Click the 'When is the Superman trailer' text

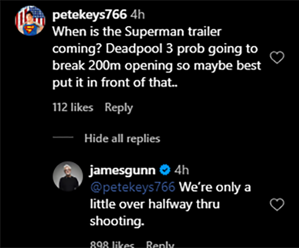click(x=137, y=32)
